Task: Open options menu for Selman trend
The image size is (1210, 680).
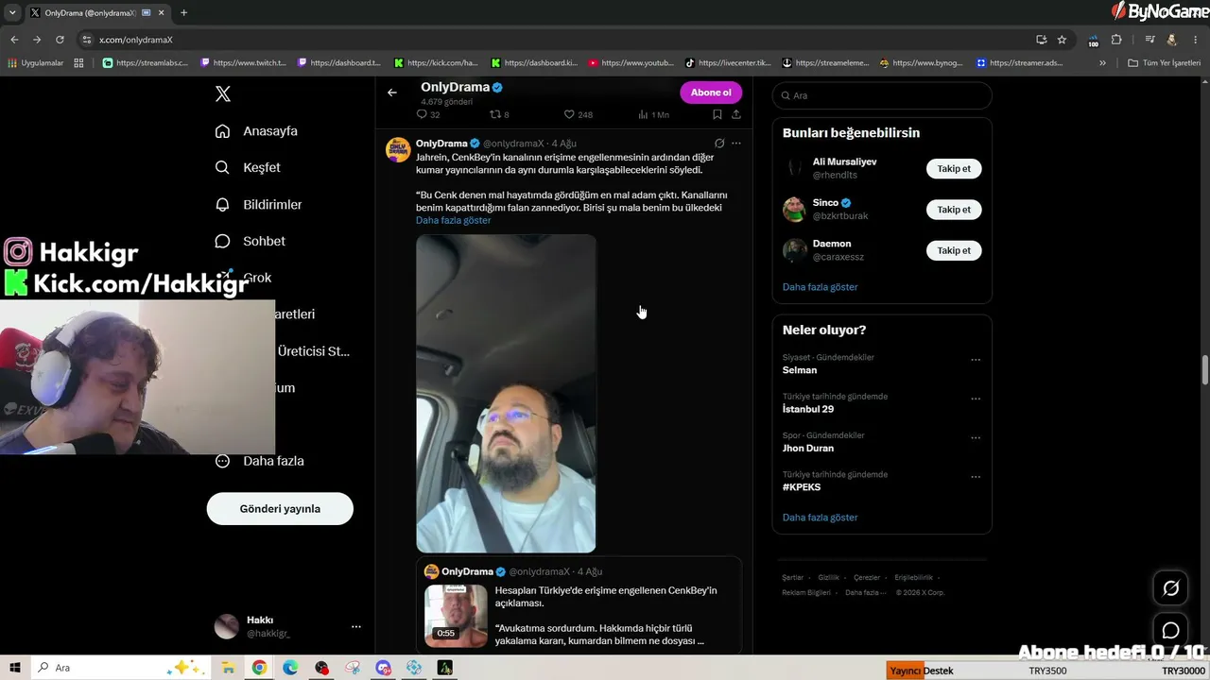Action: (976, 360)
